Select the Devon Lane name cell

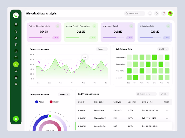99,110
